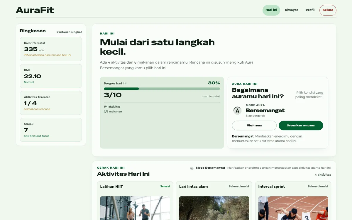Click the Bagaimana auramu hari ini? heading
The image size is (352, 220).
(x=258, y=93)
